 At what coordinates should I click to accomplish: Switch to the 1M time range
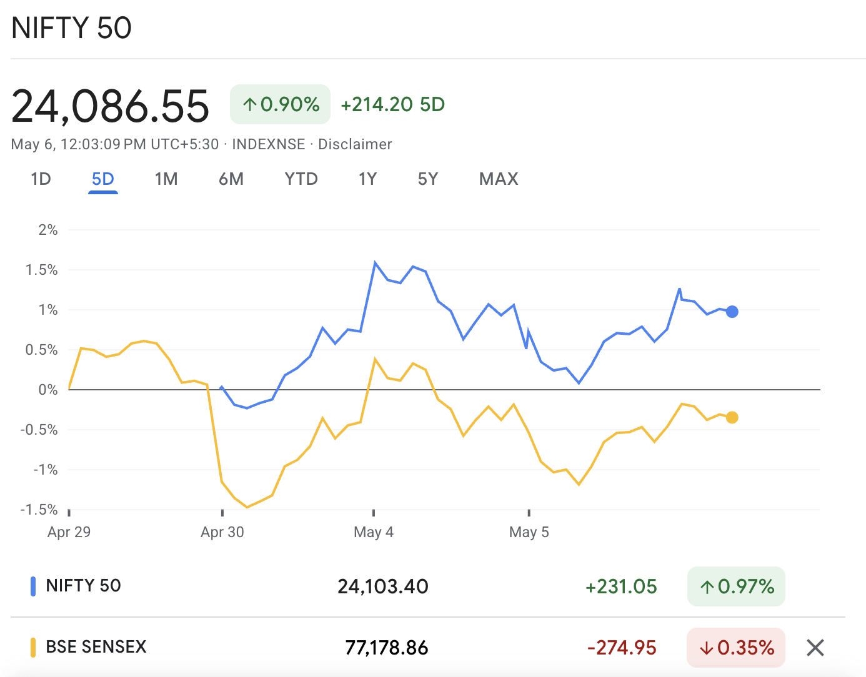click(166, 179)
